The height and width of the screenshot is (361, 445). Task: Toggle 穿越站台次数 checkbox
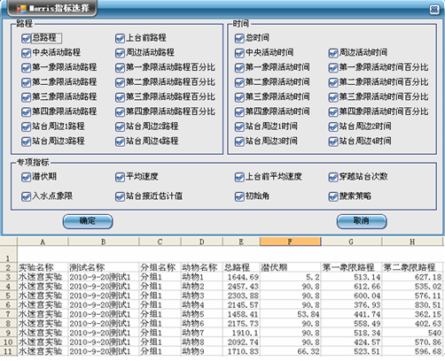[x=333, y=177]
